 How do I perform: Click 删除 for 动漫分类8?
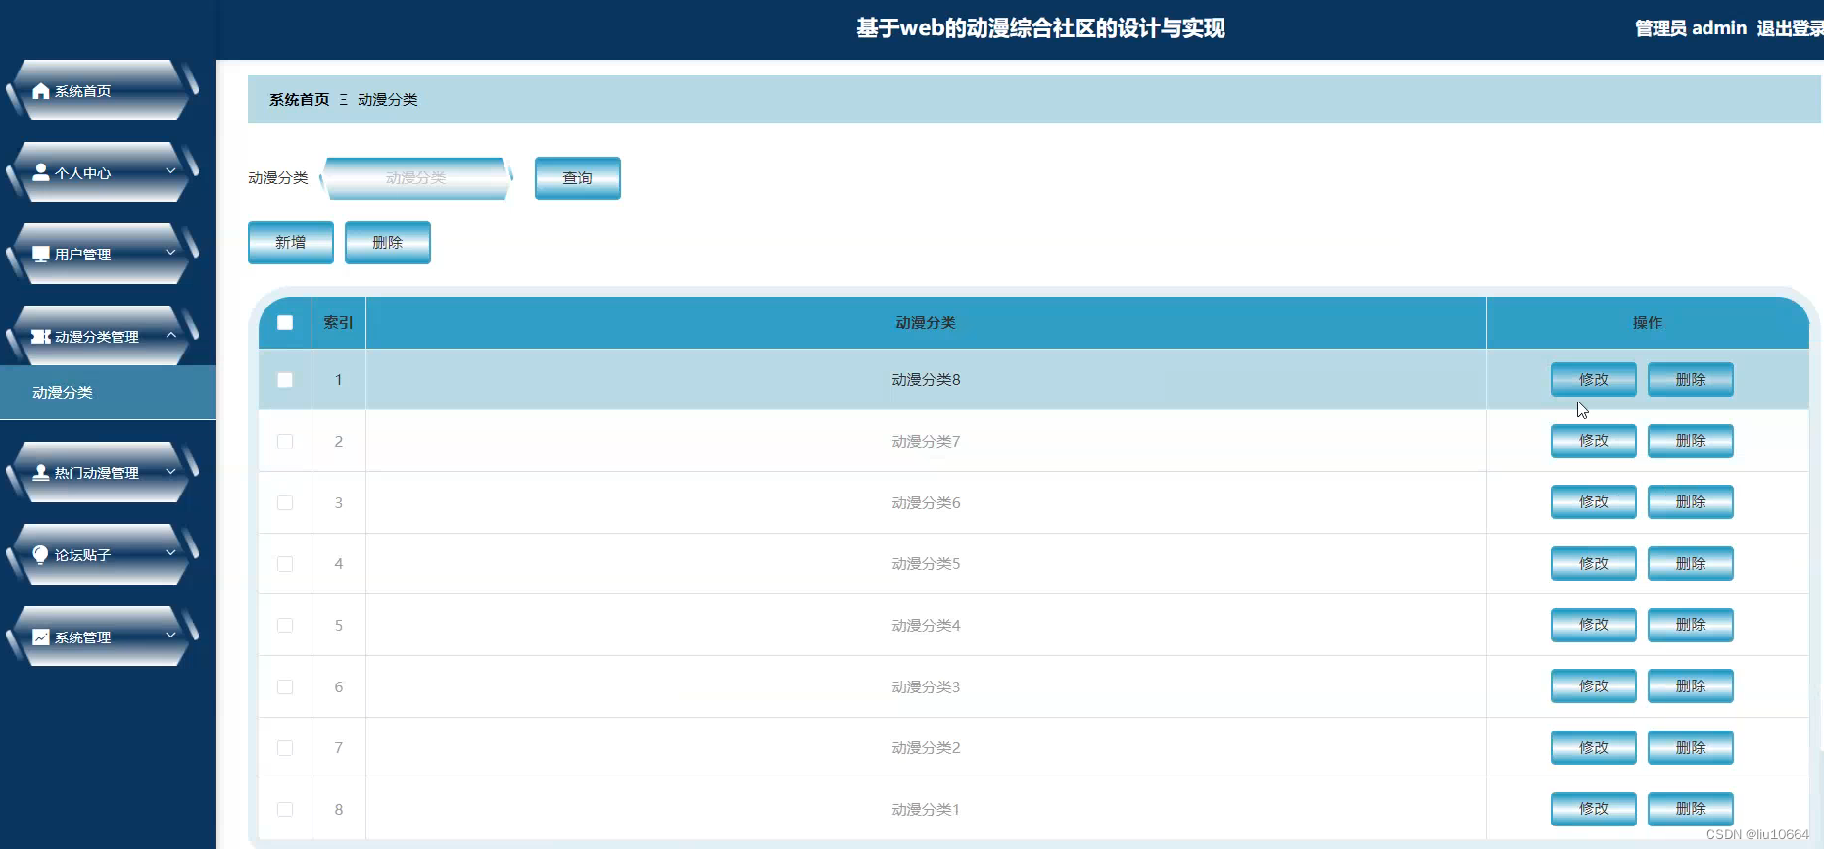1691,380
